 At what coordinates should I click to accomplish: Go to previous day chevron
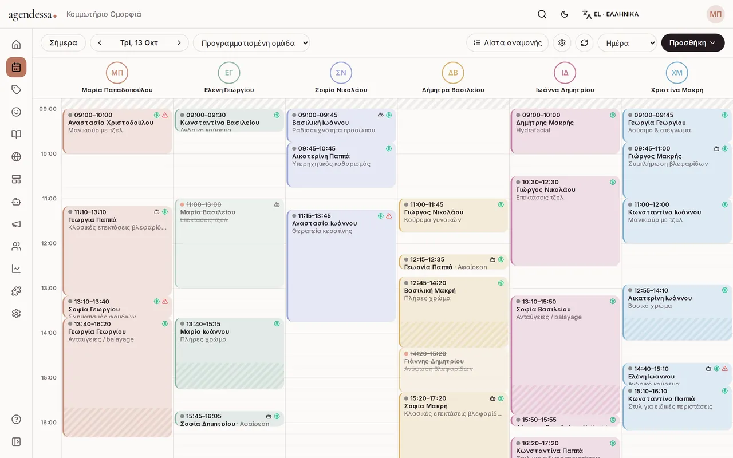coord(100,43)
